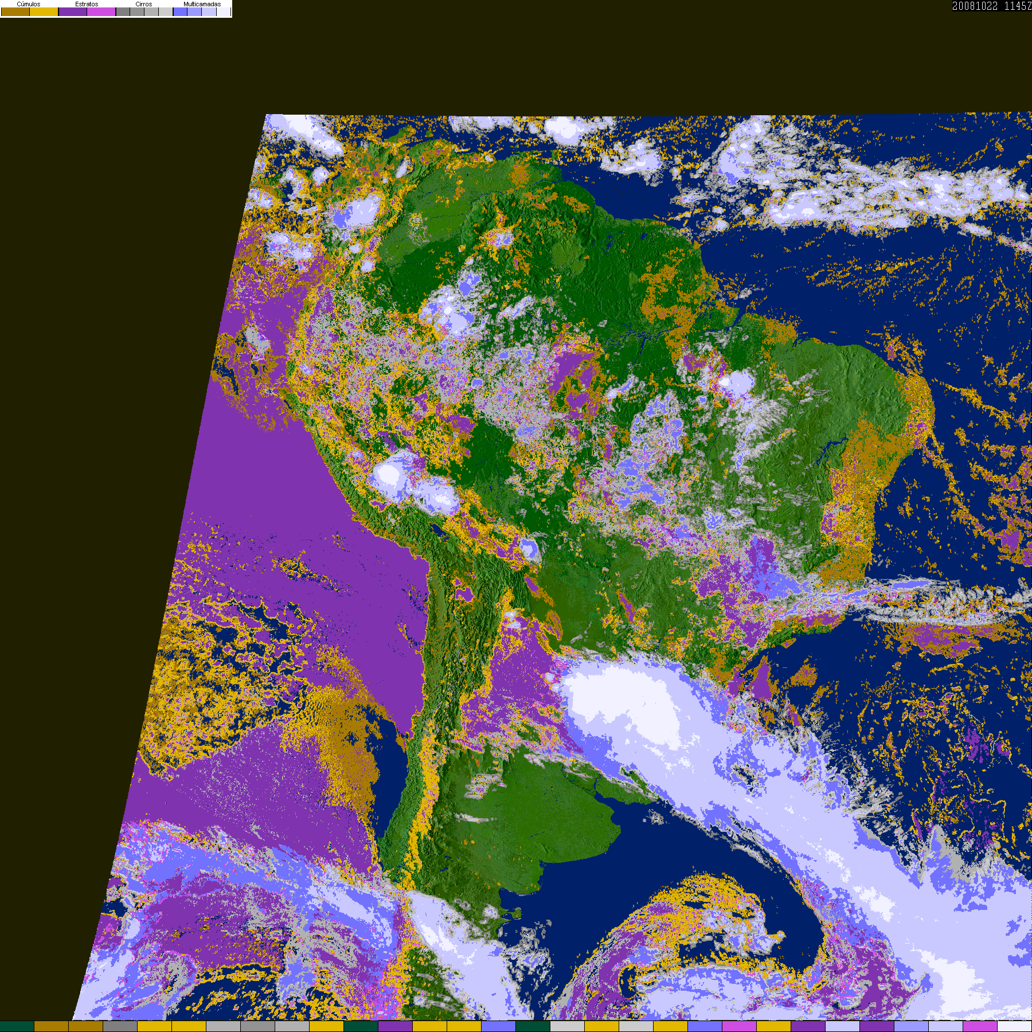This screenshot has width=1032, height=1032.
Task: Choose the near-white Multicamadas legend swatch
Action: [223, 12]
